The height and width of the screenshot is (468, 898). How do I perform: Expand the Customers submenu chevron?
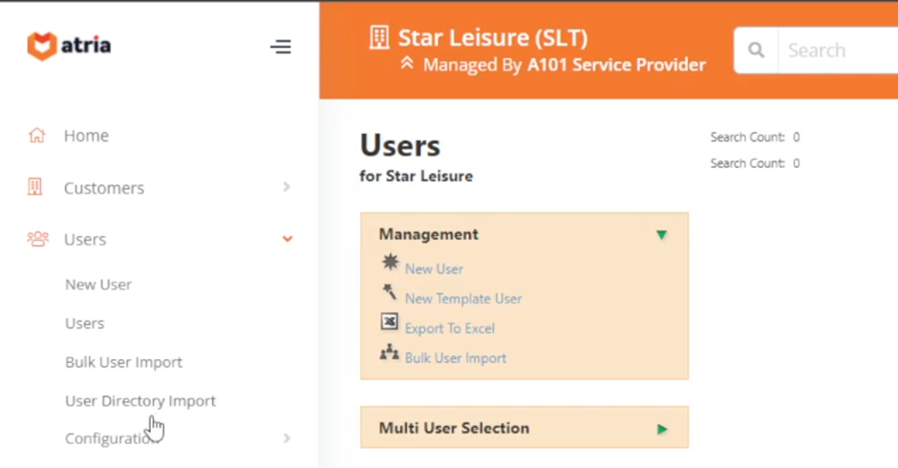tap(287, 187)
